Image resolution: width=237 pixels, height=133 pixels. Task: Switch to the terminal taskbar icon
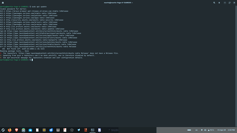point(92,130)
